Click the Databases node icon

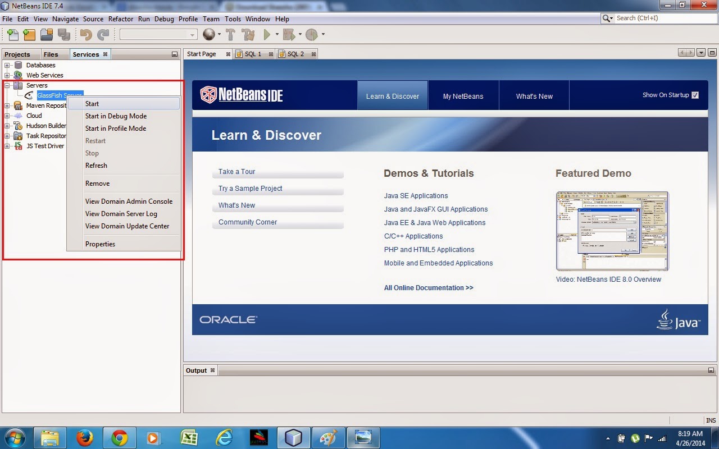(18, 65)
